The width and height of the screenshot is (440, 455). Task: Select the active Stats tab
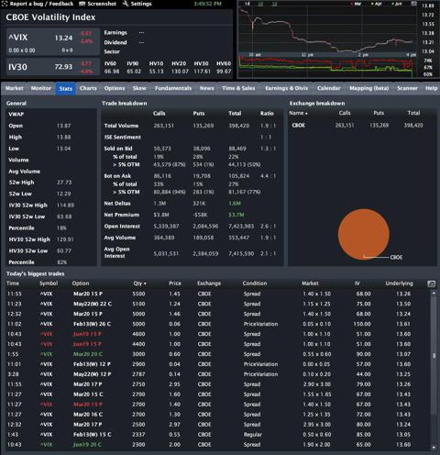point(66,88)
